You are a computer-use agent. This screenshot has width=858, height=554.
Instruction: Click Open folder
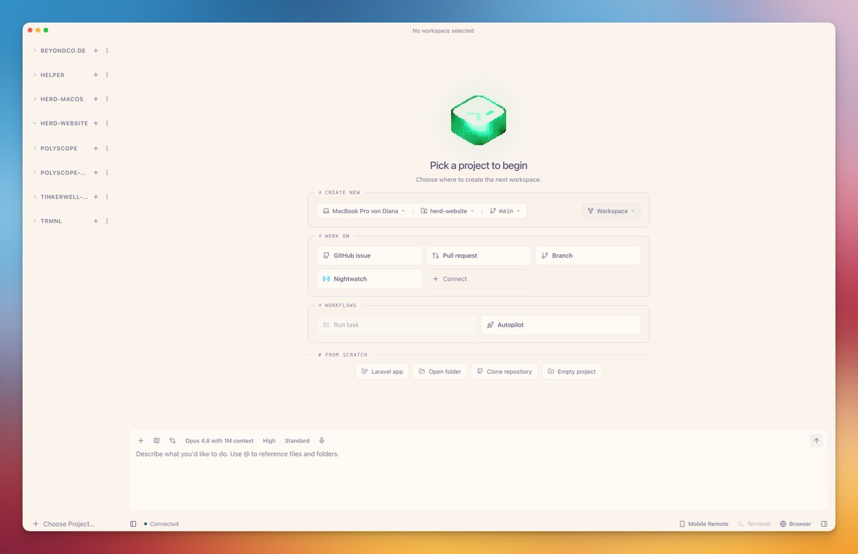pos(440,371)
